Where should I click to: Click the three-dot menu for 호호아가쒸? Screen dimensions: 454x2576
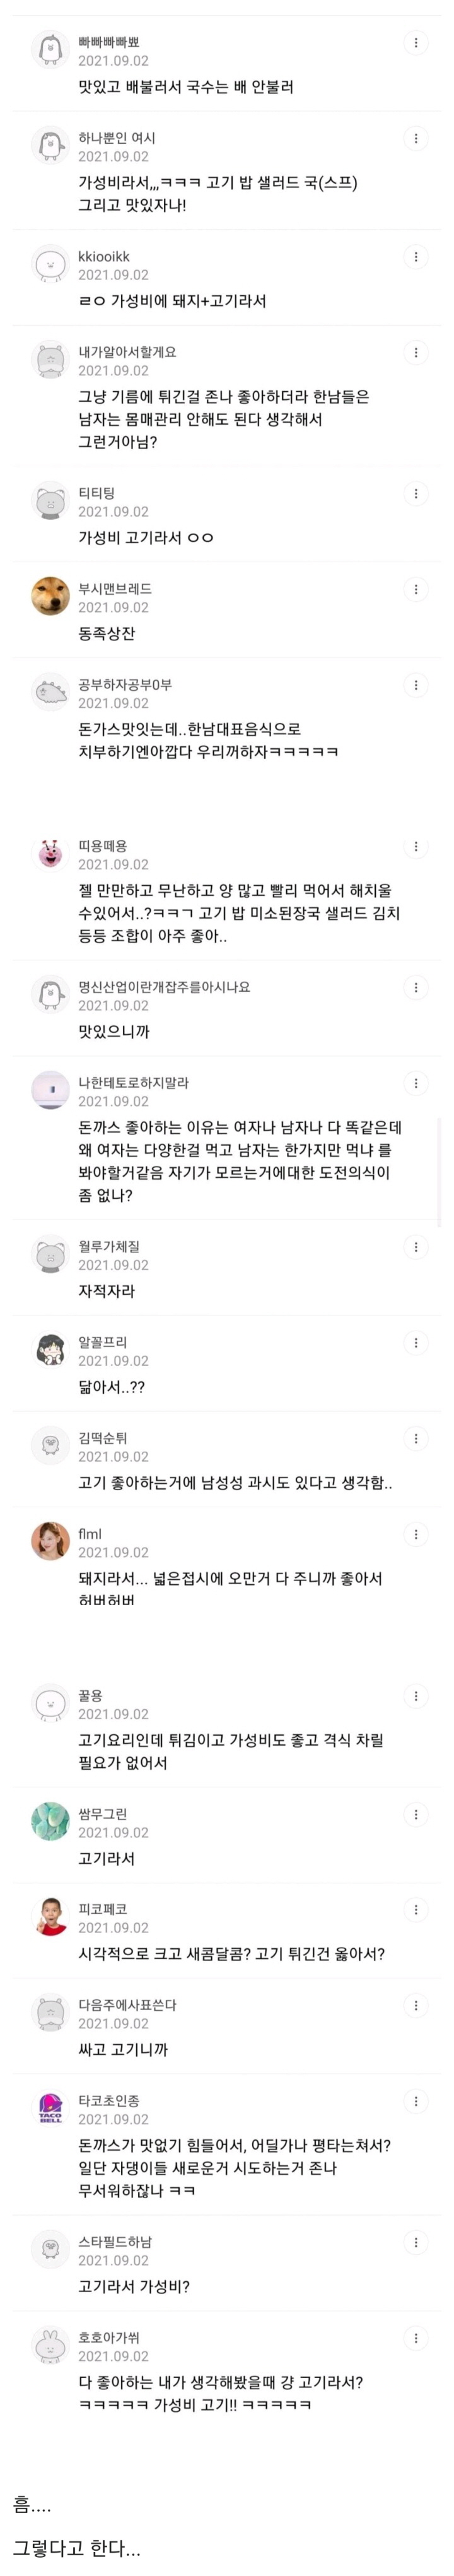415,2338
